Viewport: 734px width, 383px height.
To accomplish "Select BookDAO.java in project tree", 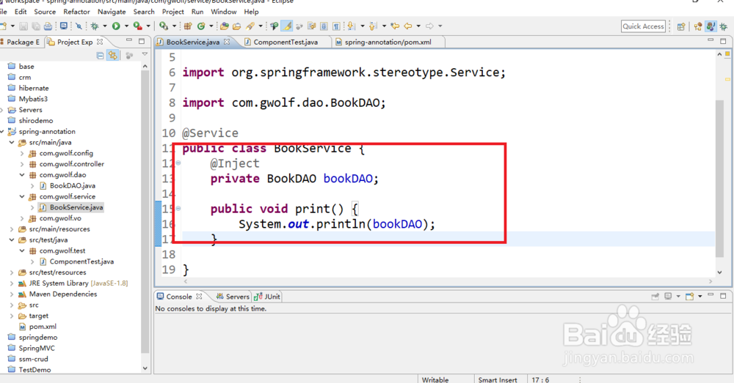I will click(72, 186).
